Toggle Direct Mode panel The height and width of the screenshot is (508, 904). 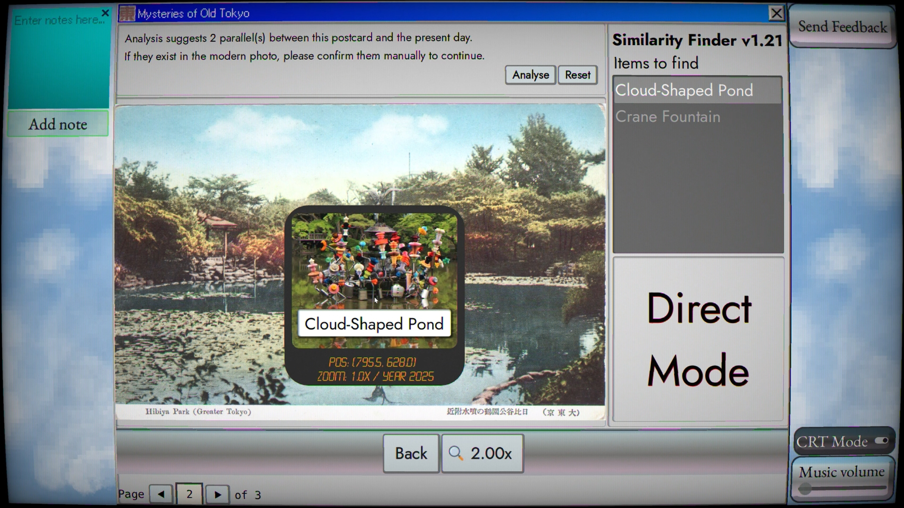698,339
